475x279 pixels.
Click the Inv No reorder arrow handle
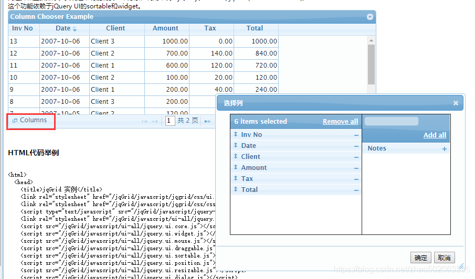click(x=236, y=134)
